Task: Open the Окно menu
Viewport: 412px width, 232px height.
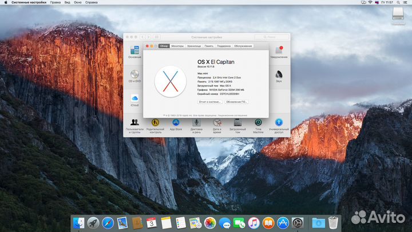Action: pyautogui.click(x=77, y=2)
